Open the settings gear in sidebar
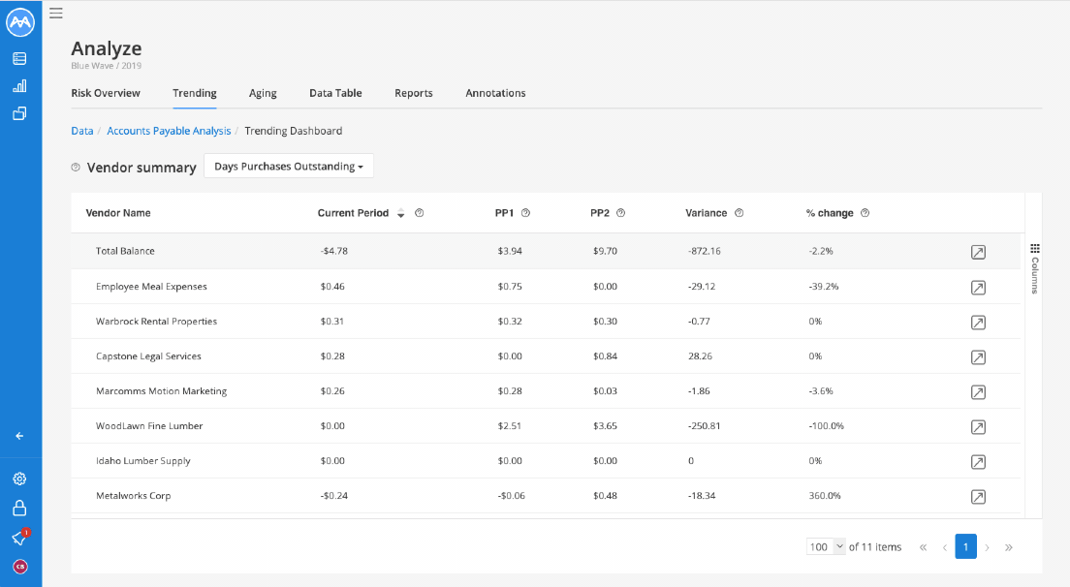This screenshot has width=1070, height=587. click(x=19, y=479)
